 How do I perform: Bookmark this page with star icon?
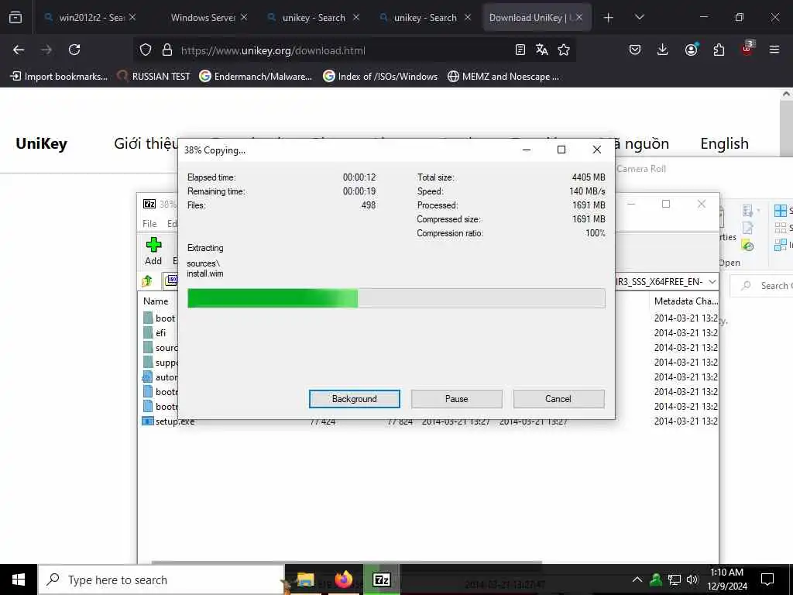(x=564, y=50)
